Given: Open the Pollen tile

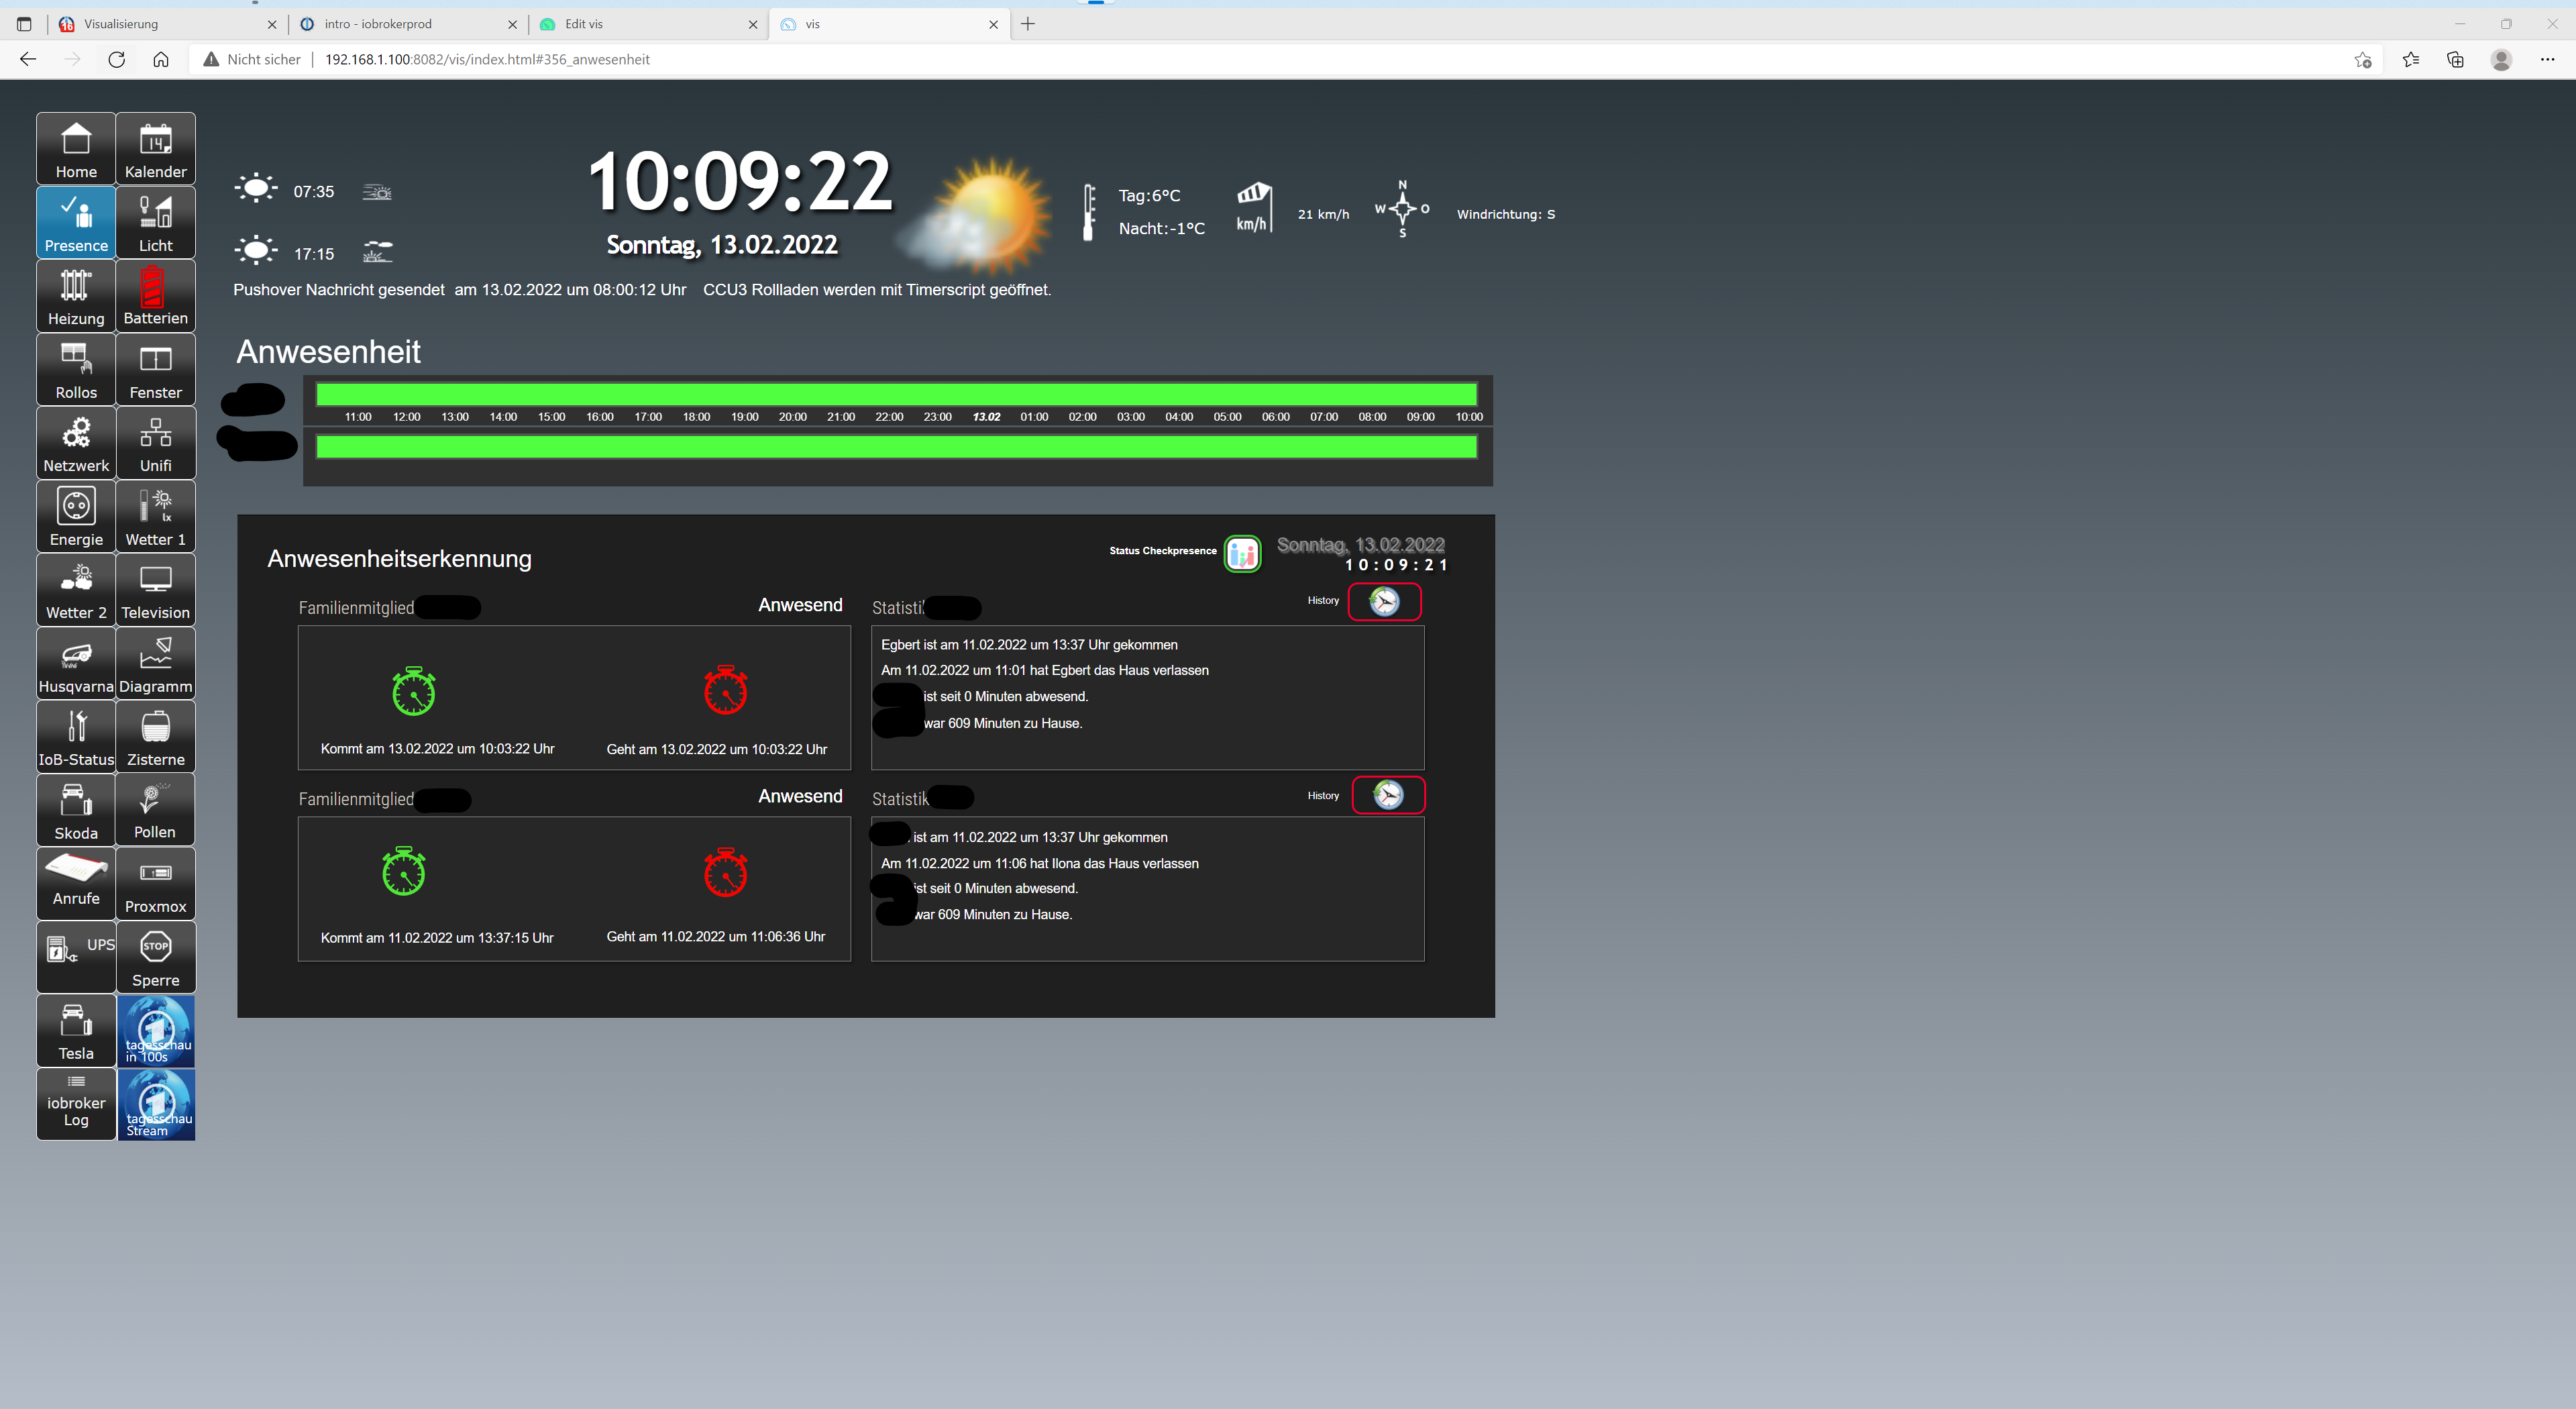Looking at the screenshot, I should coord(155,810).
